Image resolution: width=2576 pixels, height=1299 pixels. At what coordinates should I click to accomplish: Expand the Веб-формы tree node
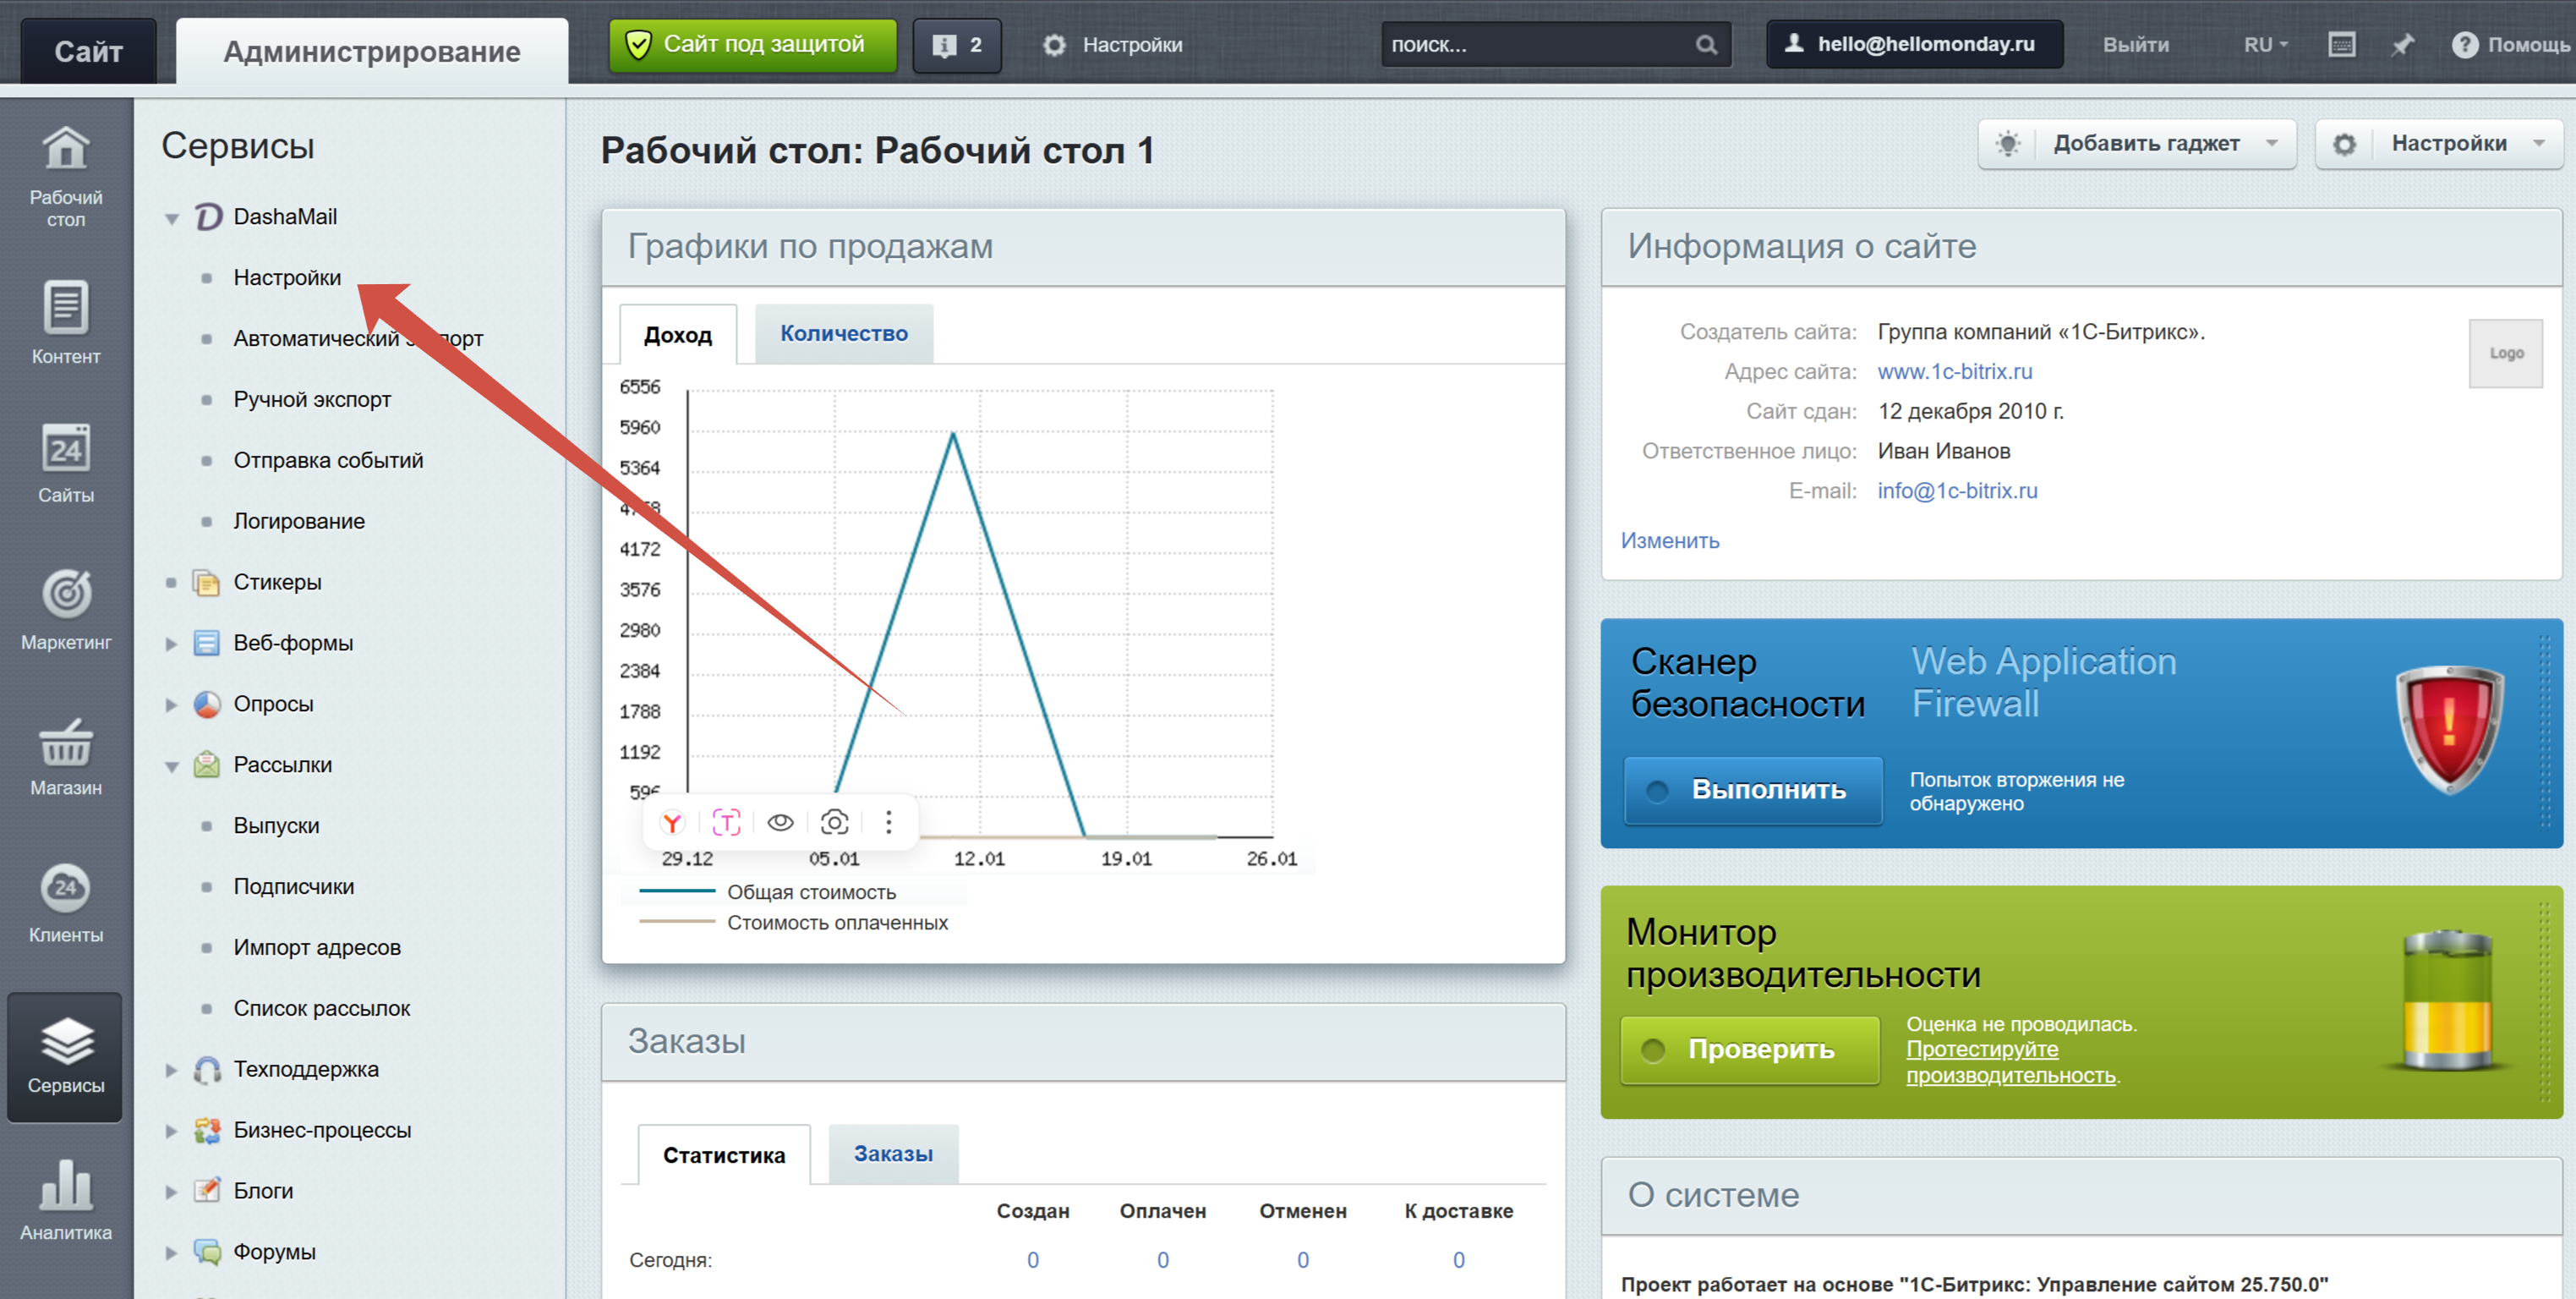coord(172,644)
